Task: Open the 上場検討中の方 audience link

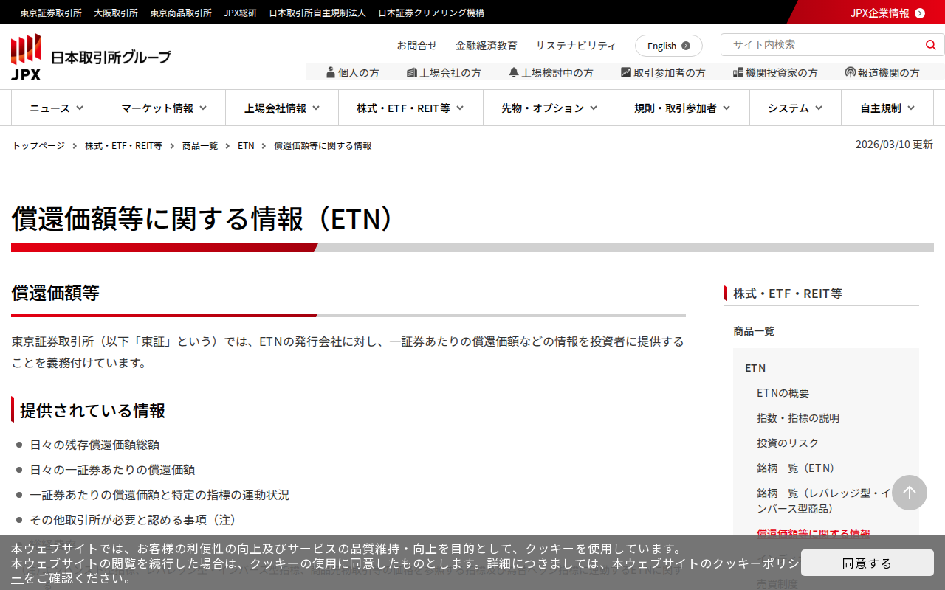Action: click(x=551, y=72)
